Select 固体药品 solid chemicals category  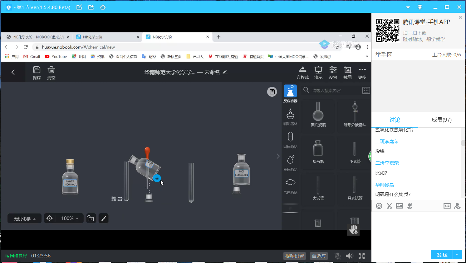pyautogui.click(x=290, y=140)
